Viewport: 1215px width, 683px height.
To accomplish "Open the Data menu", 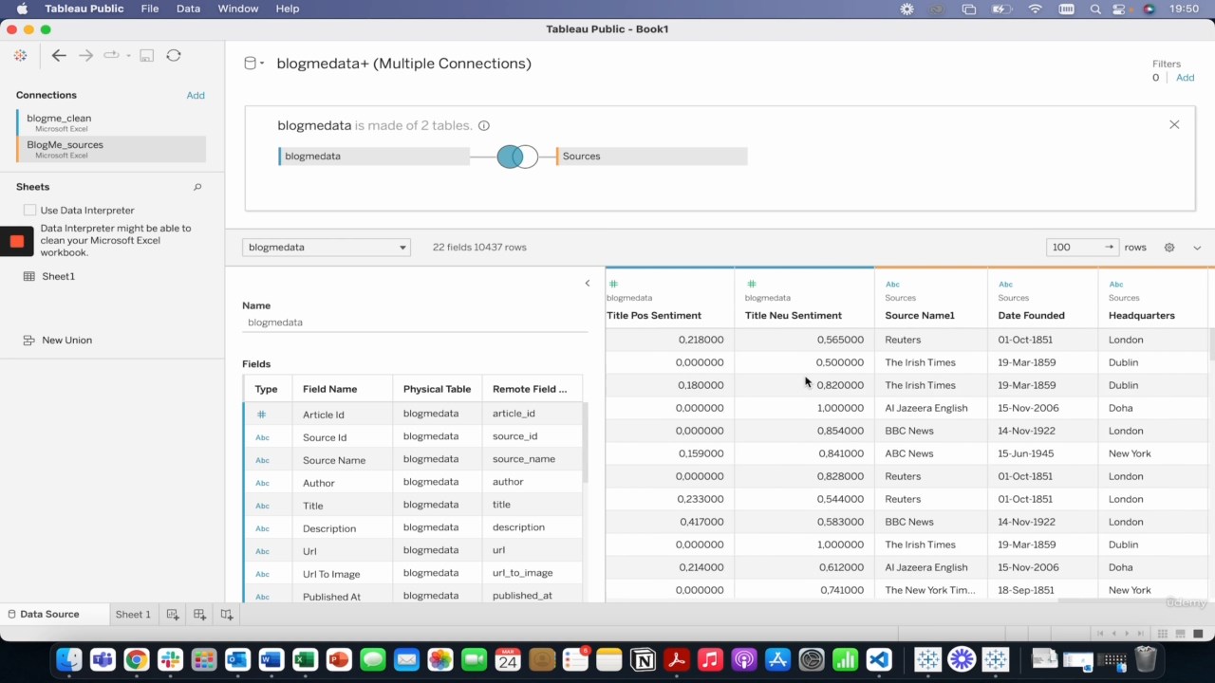I will [188, 9].
